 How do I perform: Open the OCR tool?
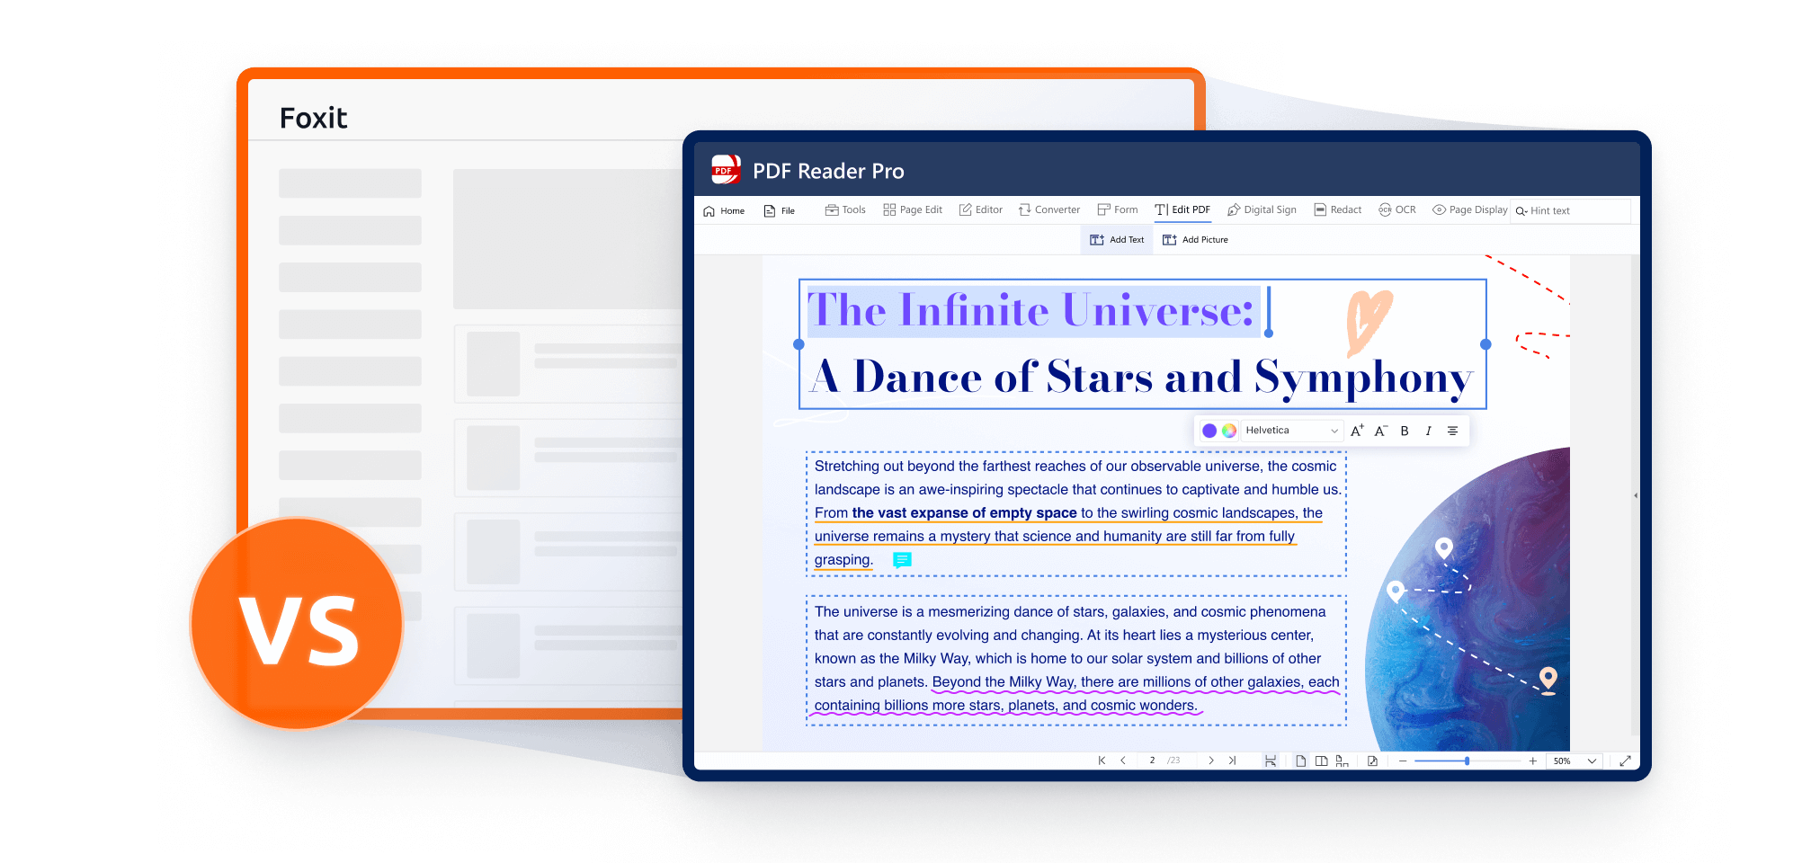pyautogui.click(x=1397, y=209)
